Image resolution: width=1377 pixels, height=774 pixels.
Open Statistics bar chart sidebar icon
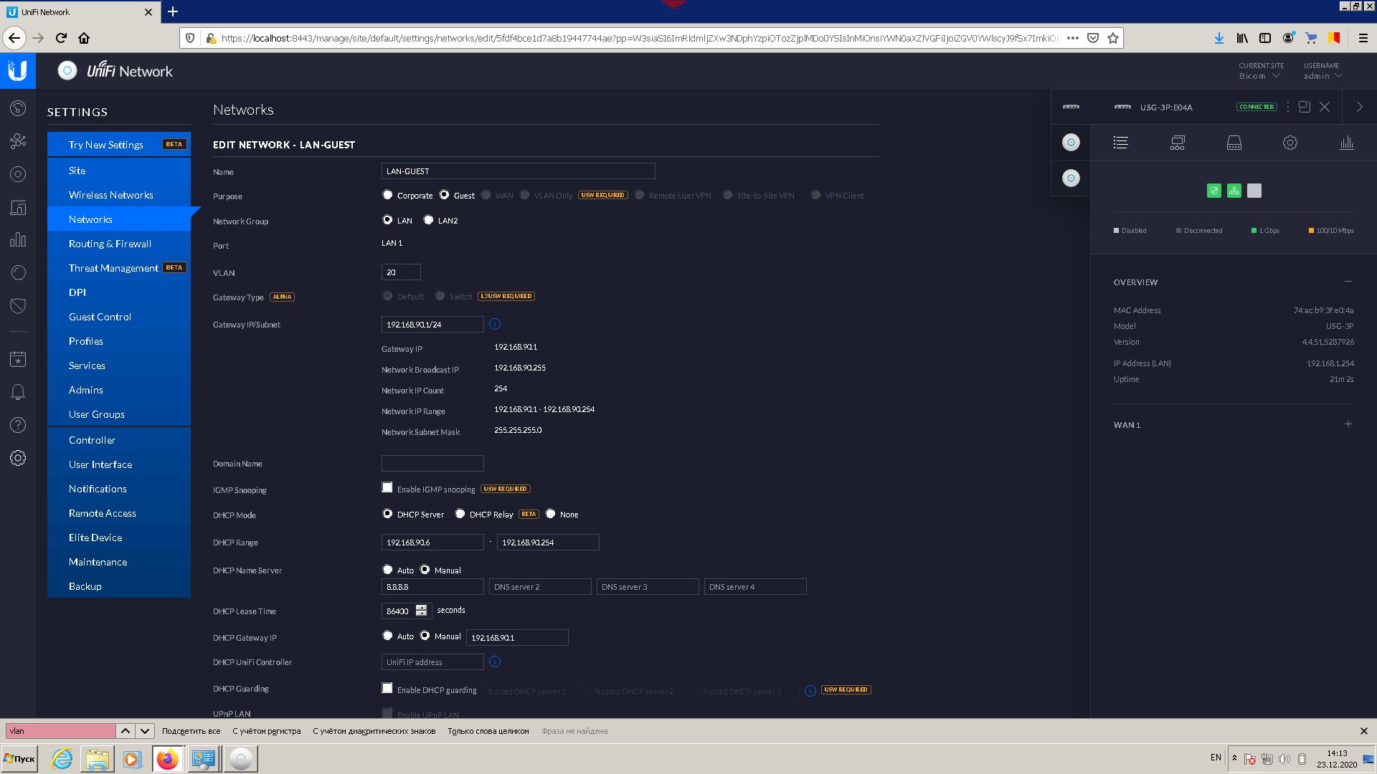click(x=18, y=240)
